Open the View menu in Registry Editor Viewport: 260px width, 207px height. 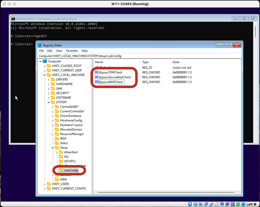[59, 51]
